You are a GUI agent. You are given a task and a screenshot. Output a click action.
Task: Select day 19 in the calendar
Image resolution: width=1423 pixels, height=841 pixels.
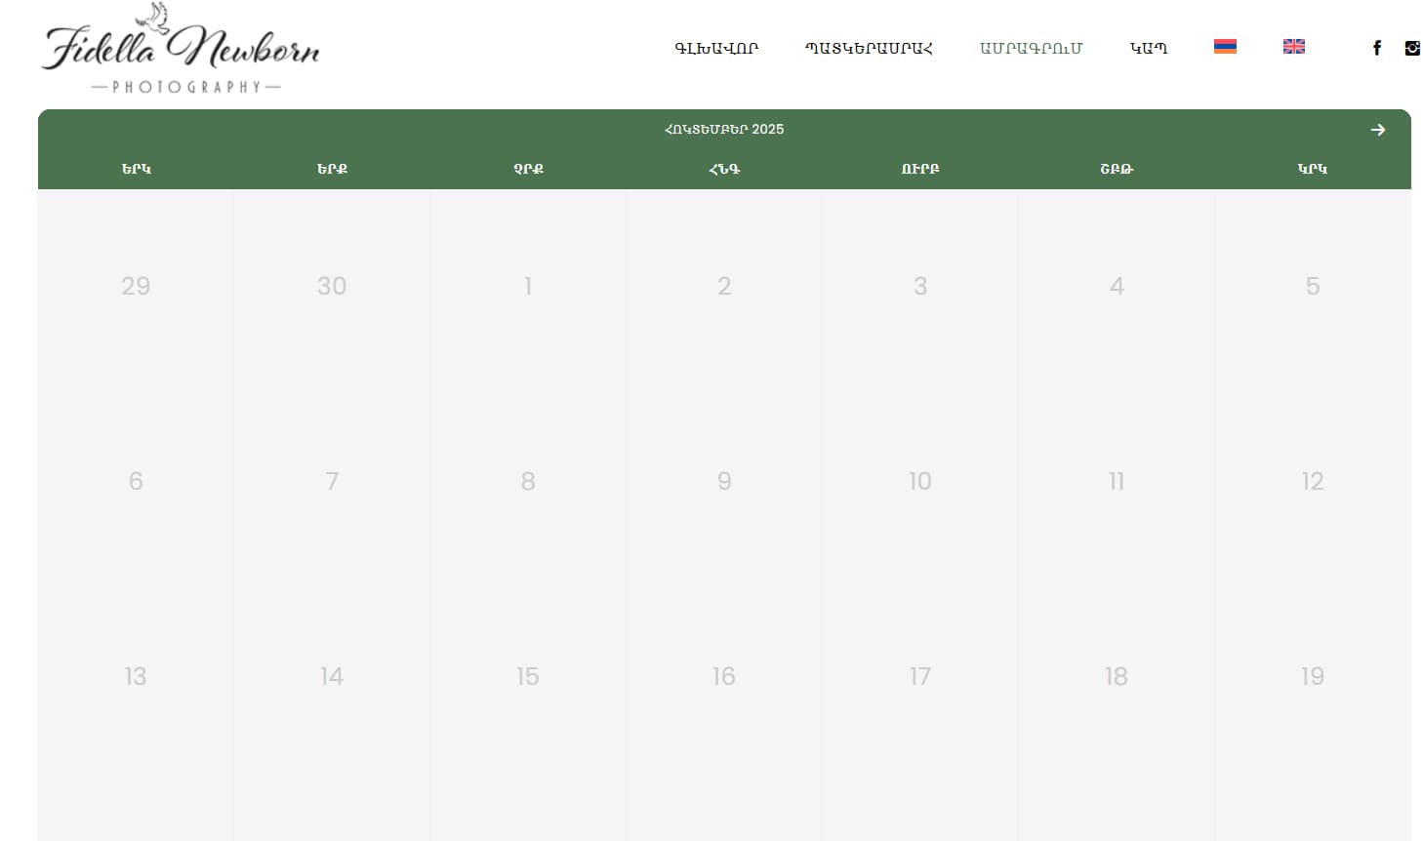click(1312, 676)
